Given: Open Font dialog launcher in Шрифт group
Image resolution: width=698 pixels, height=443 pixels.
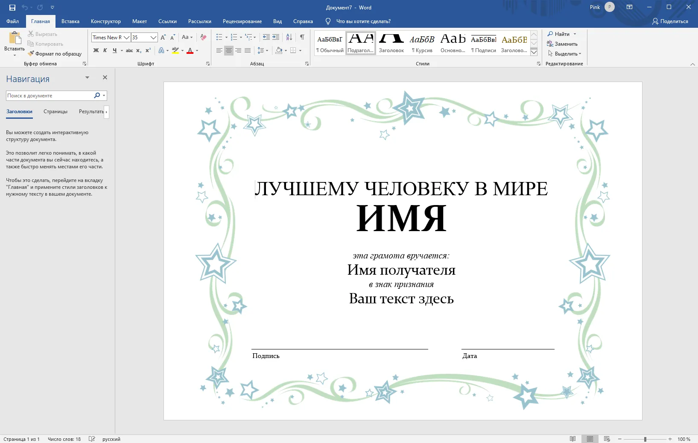Looking at the screenshot, I should pos(208,64).
